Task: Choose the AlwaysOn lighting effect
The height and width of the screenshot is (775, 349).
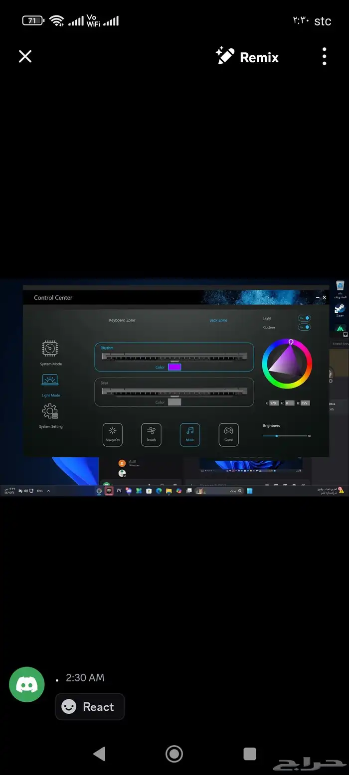Action: click(x=112, y=434)
